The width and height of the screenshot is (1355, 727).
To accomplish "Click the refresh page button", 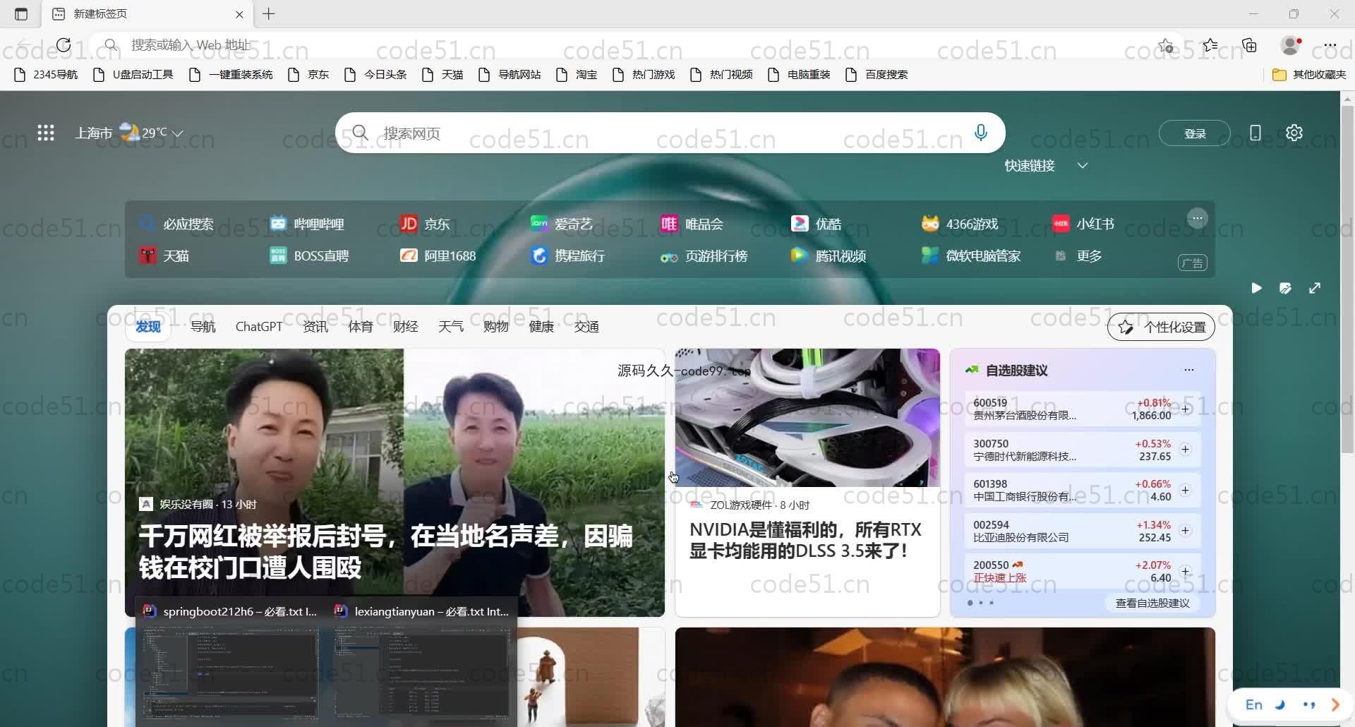I will coord(64,45).
